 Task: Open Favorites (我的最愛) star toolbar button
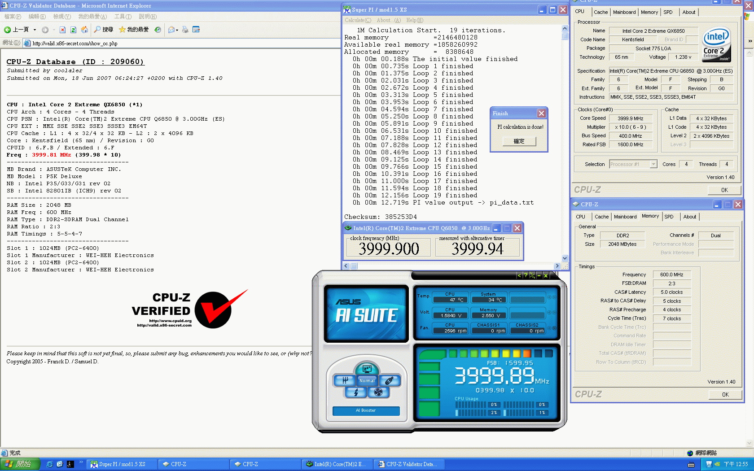click(x=134, y=30)
